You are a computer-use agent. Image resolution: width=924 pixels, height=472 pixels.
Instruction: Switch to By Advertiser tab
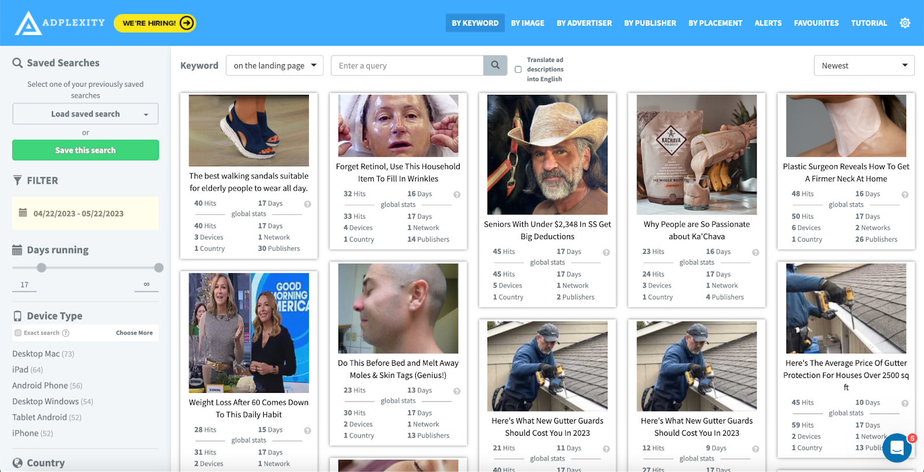584,23
